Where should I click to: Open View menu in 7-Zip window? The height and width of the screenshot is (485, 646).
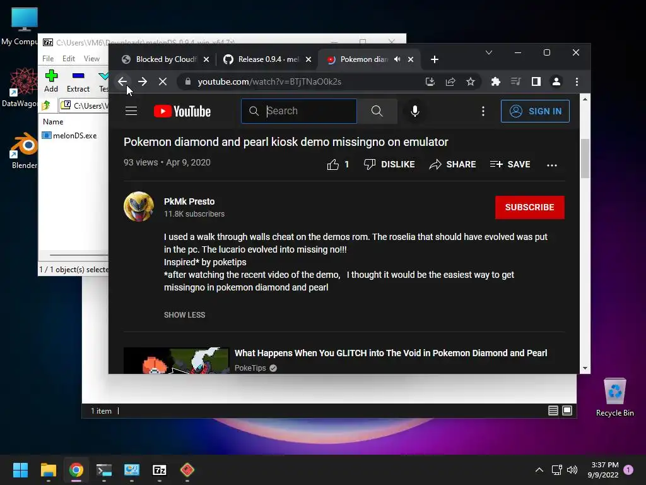[91, 59]
